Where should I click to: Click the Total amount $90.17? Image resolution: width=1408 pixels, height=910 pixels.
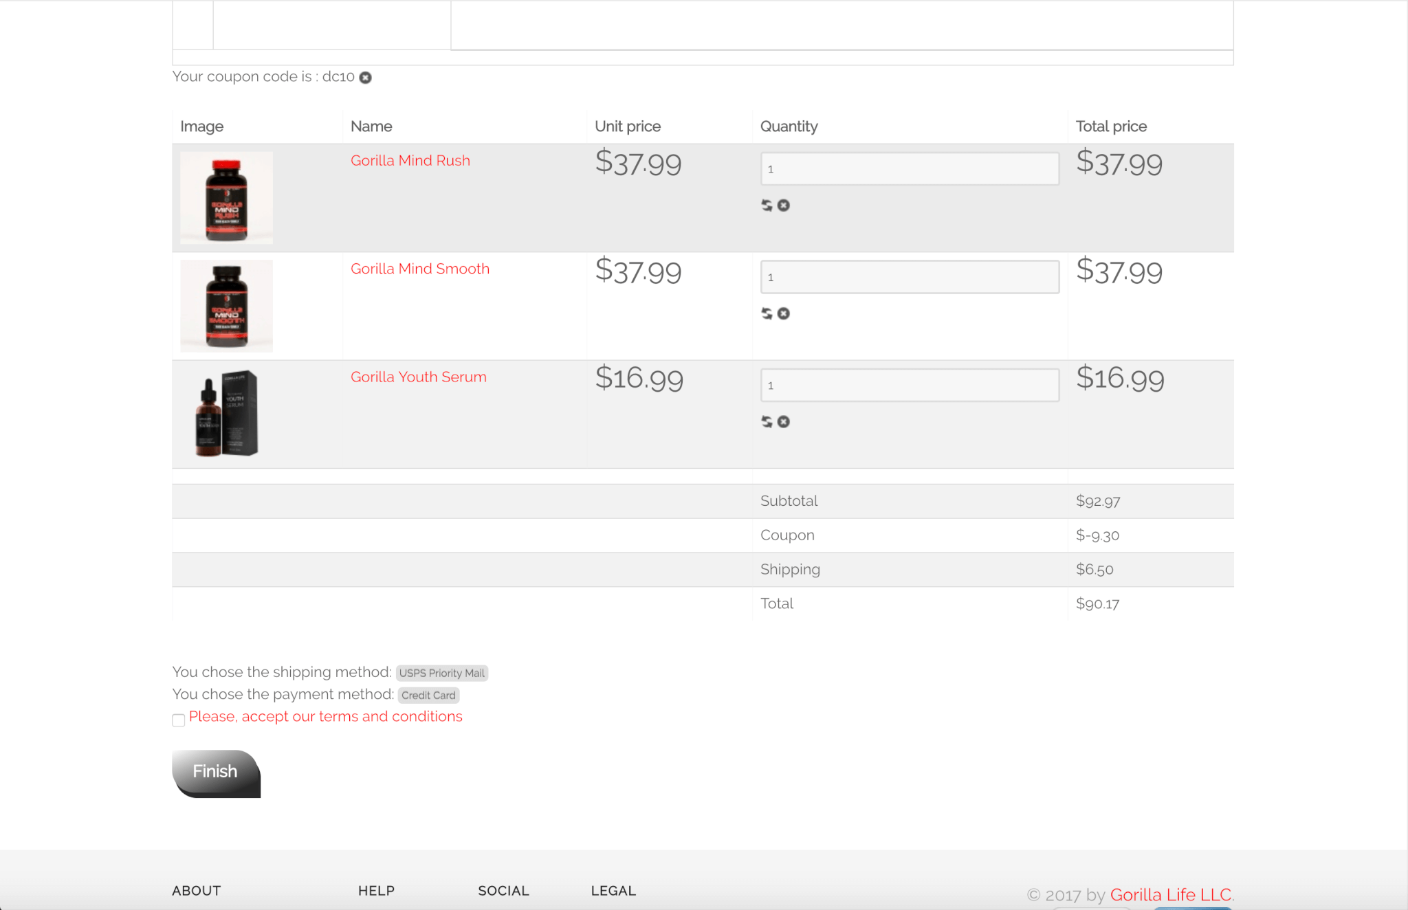tap(1097, 604)
